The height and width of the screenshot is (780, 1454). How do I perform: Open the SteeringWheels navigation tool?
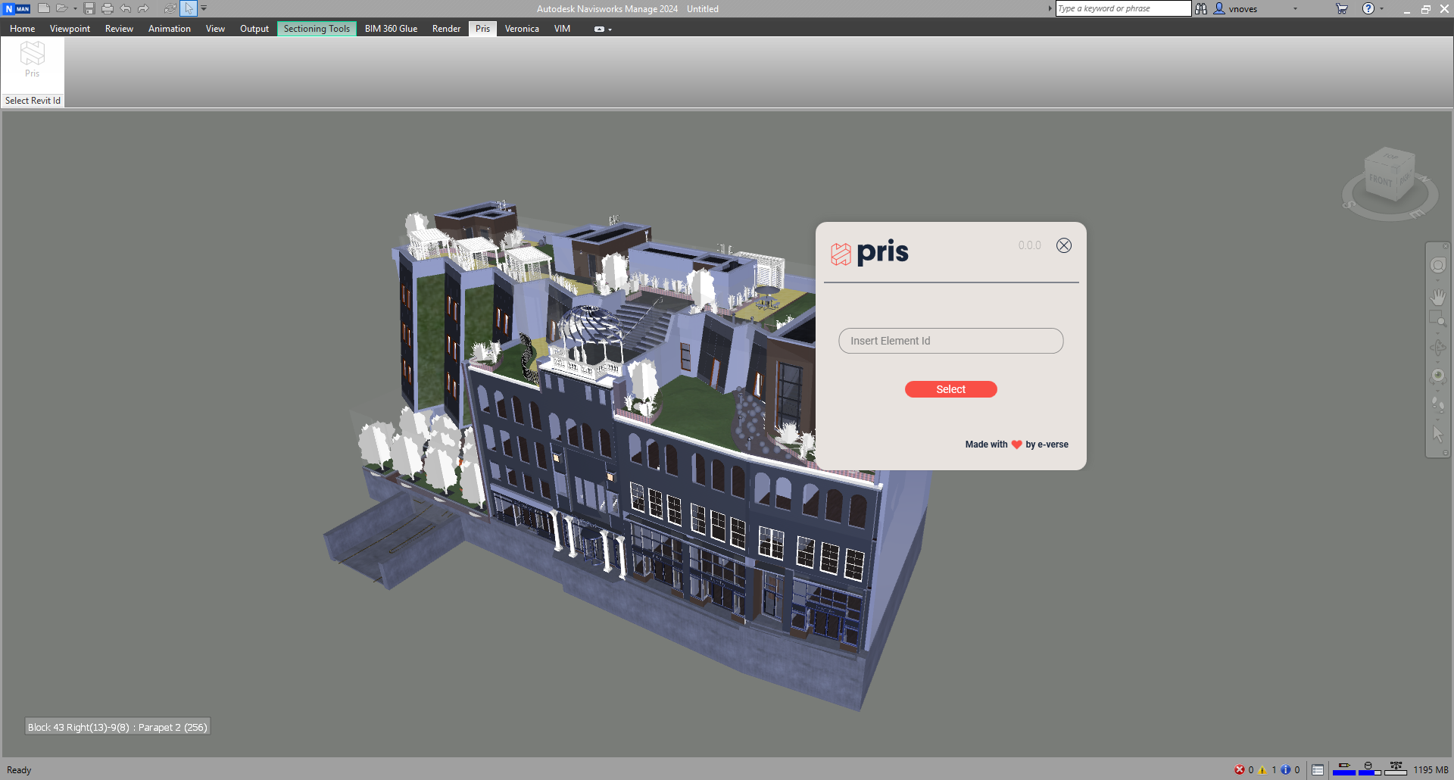click(x=1437, y=265)
